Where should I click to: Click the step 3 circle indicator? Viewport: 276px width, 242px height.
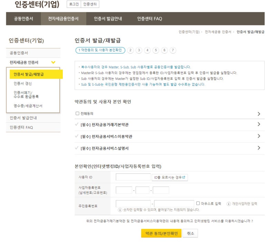pos(139,50)
